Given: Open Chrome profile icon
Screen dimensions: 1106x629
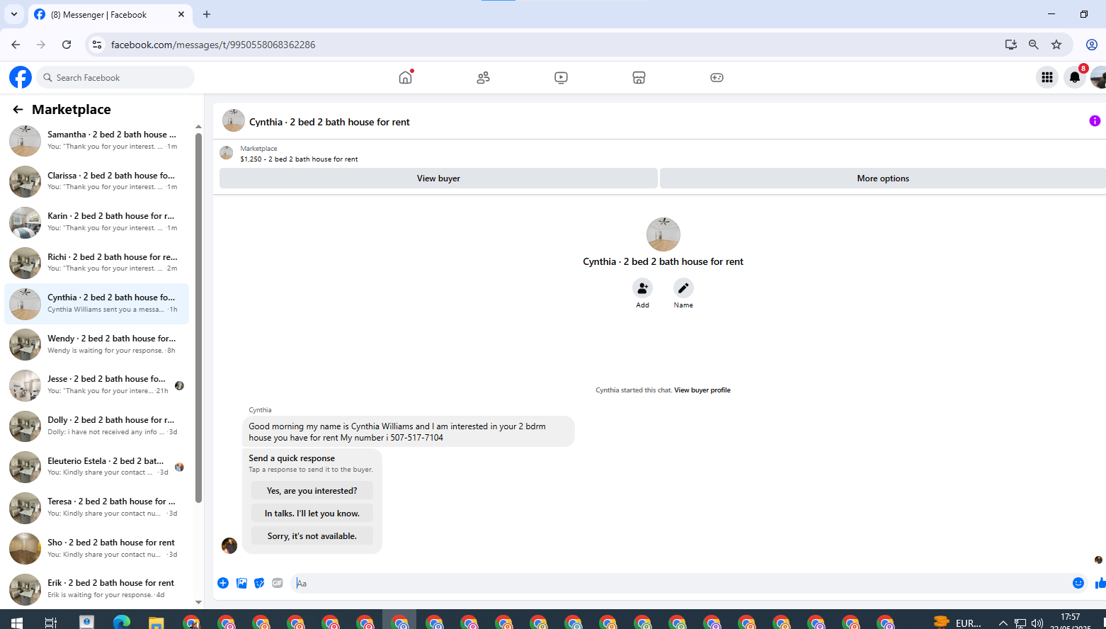Looking at the screenshot, I should click(1092, 45).
